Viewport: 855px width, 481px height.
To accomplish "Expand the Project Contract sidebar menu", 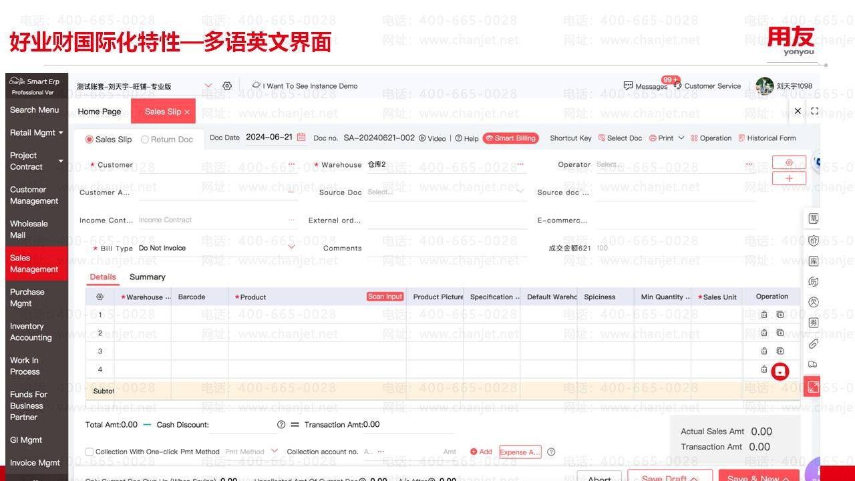I will (61, 161).
